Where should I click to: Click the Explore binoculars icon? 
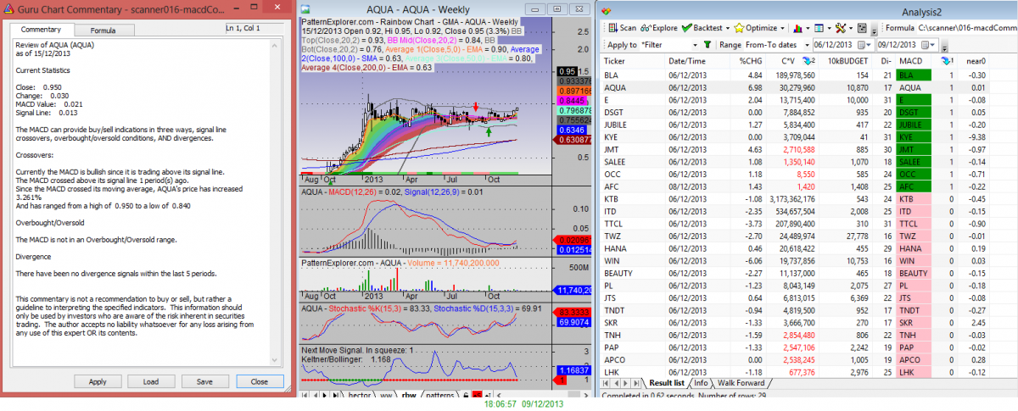(x=646, y=28)
